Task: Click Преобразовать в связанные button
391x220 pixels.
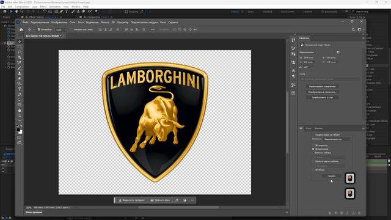Action: pos(322,92)
